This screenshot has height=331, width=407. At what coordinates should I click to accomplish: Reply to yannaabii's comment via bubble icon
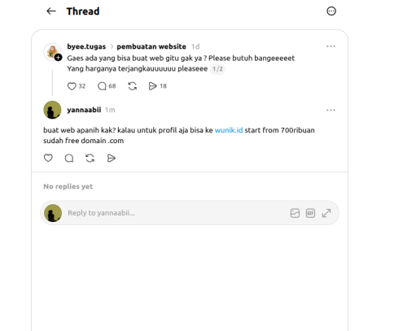[69, 158]
